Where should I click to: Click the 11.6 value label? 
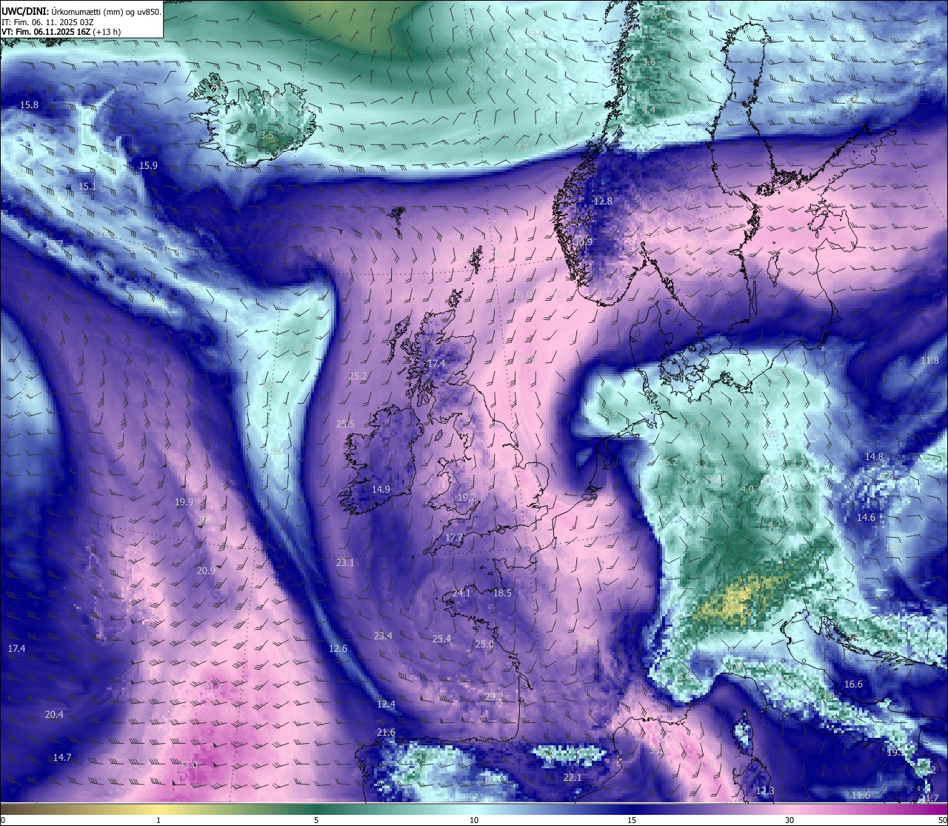(x=861, y=796)
